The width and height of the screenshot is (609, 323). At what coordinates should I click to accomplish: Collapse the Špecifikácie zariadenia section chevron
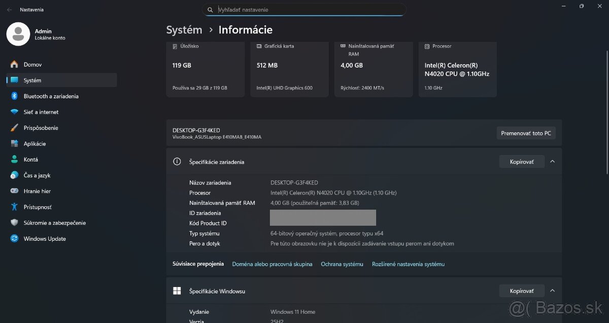coord(552,162)
